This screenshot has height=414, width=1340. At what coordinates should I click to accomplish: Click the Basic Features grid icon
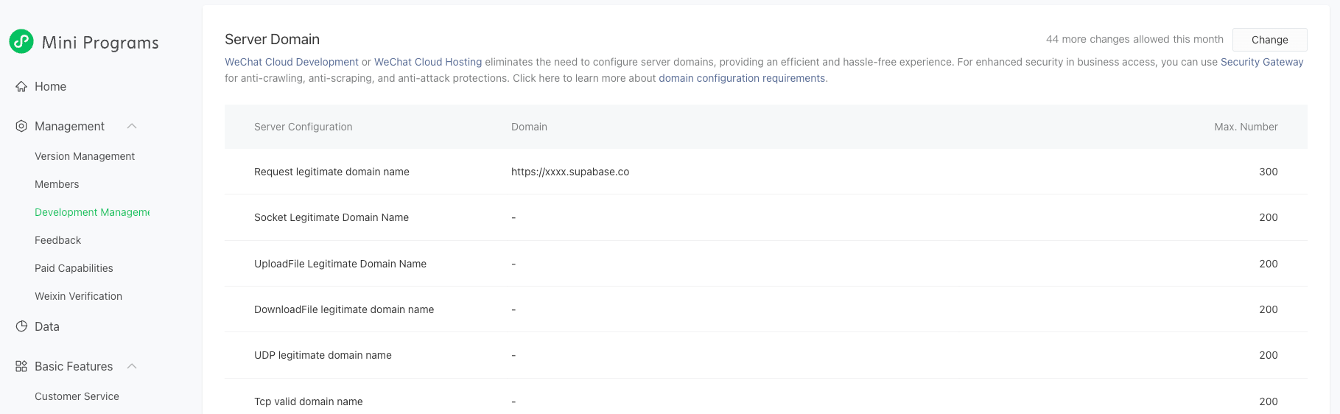click(21, 366)
